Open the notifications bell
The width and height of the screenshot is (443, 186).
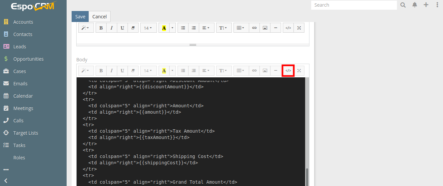415,5
